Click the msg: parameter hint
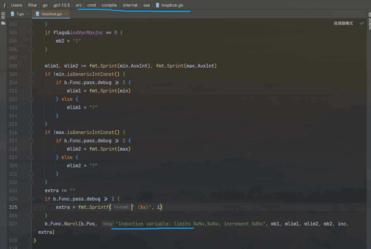 (x=108, y=223)
